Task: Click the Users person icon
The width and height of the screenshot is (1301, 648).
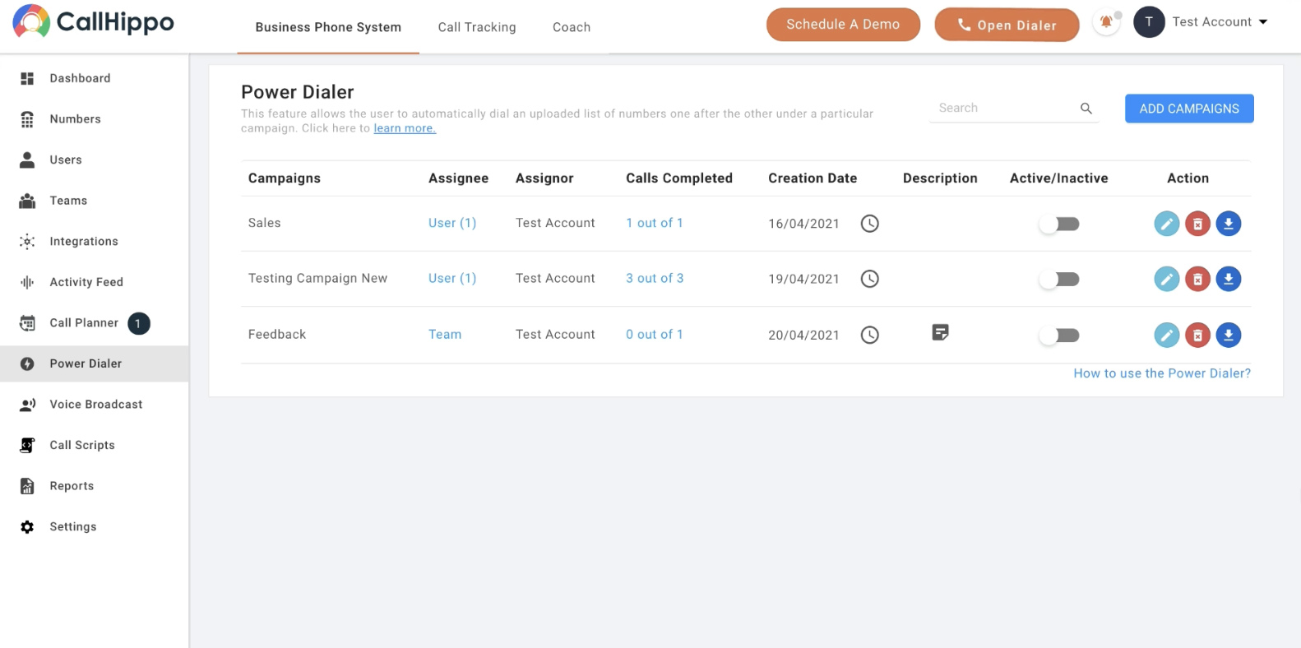Action: tap(27, 160)
